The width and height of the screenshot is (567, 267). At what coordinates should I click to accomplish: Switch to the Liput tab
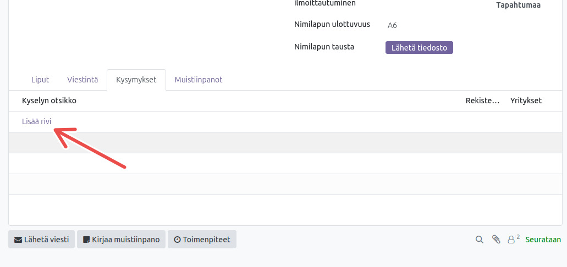pyautogui.click(x=40, y=80)
